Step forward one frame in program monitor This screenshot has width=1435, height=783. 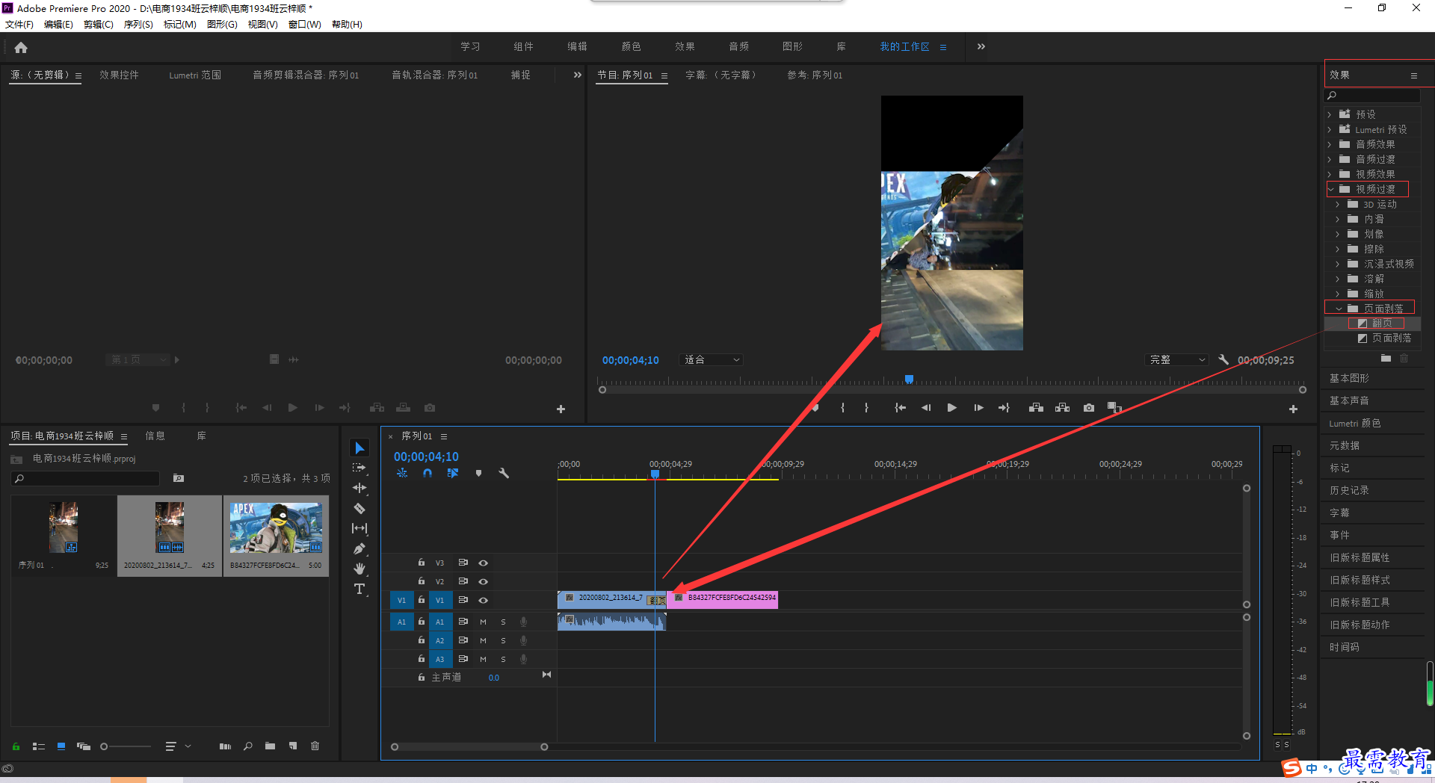pos(978,408)
